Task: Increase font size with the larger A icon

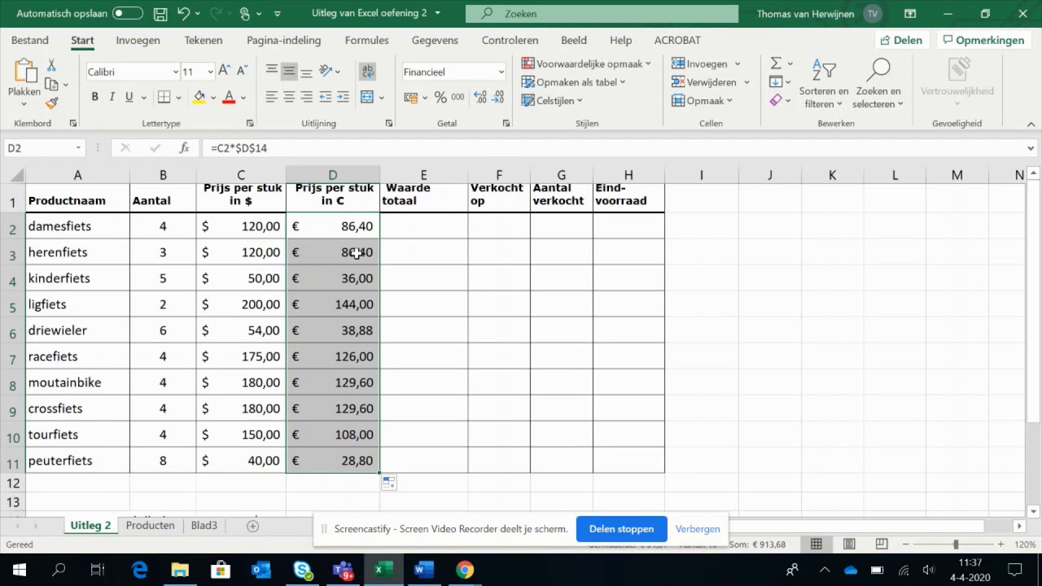Action: (x=225, y=72)
